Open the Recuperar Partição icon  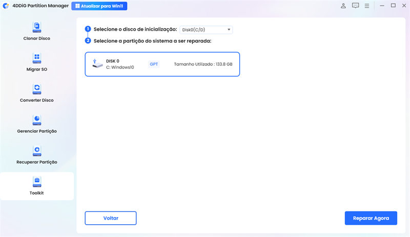pyautogui.click(x=37, y=151)
